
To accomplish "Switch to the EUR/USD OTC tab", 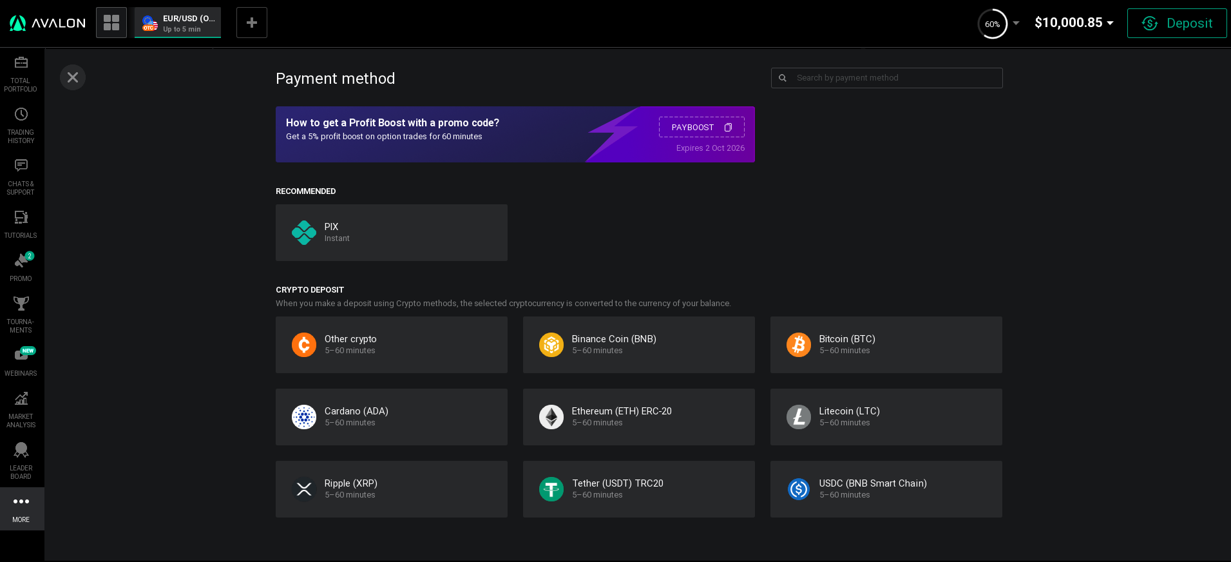I will pos(178,23).
